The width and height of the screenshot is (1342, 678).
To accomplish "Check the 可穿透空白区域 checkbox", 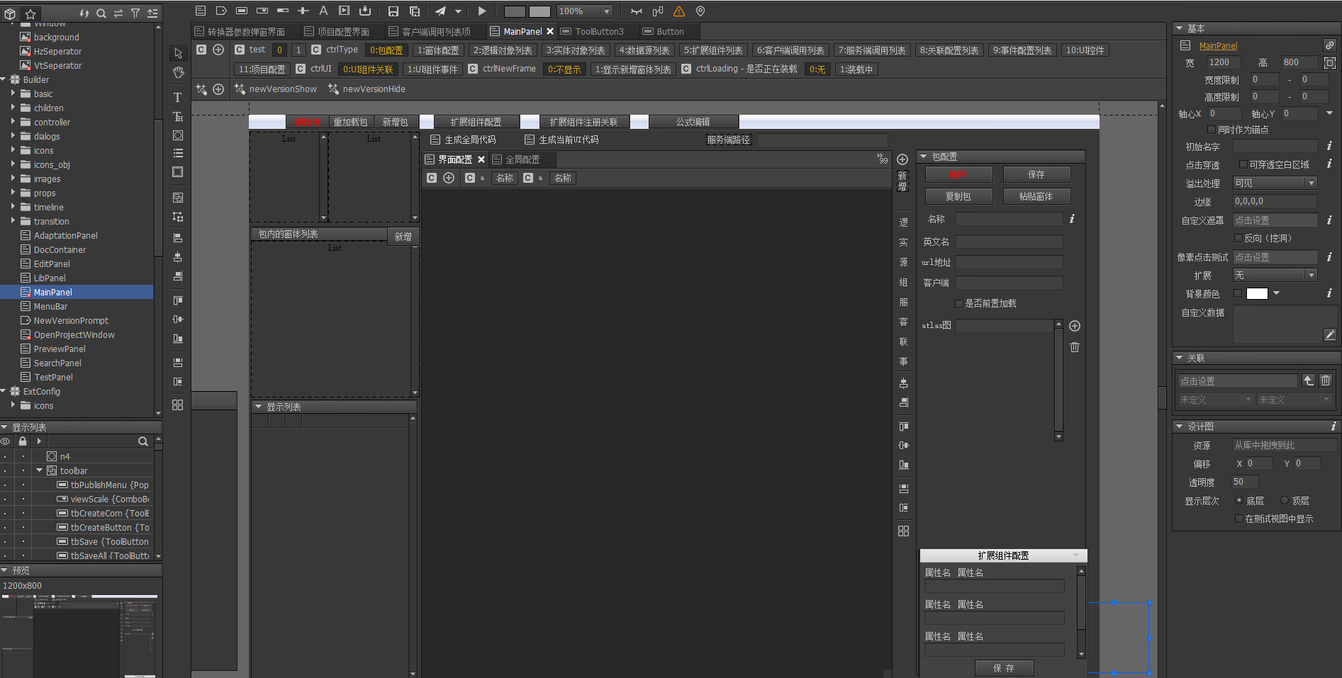I will (1243, 164).
